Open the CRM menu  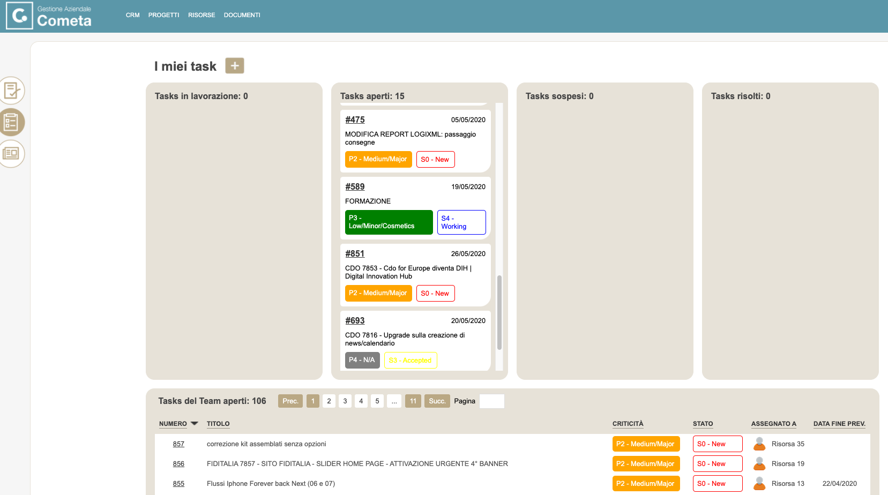click(x=132, y=15)
